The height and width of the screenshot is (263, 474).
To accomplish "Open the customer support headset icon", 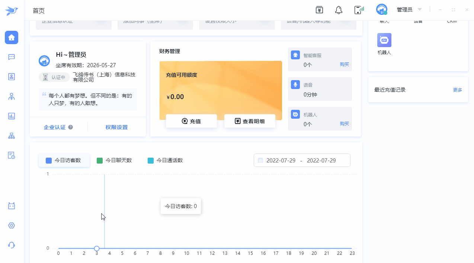I will click(12, 245).
